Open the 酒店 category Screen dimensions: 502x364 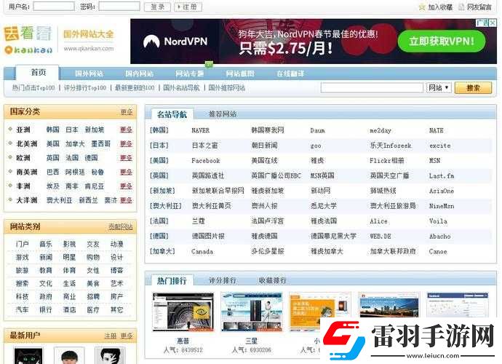[69, 310]
